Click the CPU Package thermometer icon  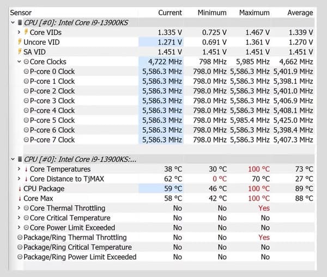pos(20,189)
